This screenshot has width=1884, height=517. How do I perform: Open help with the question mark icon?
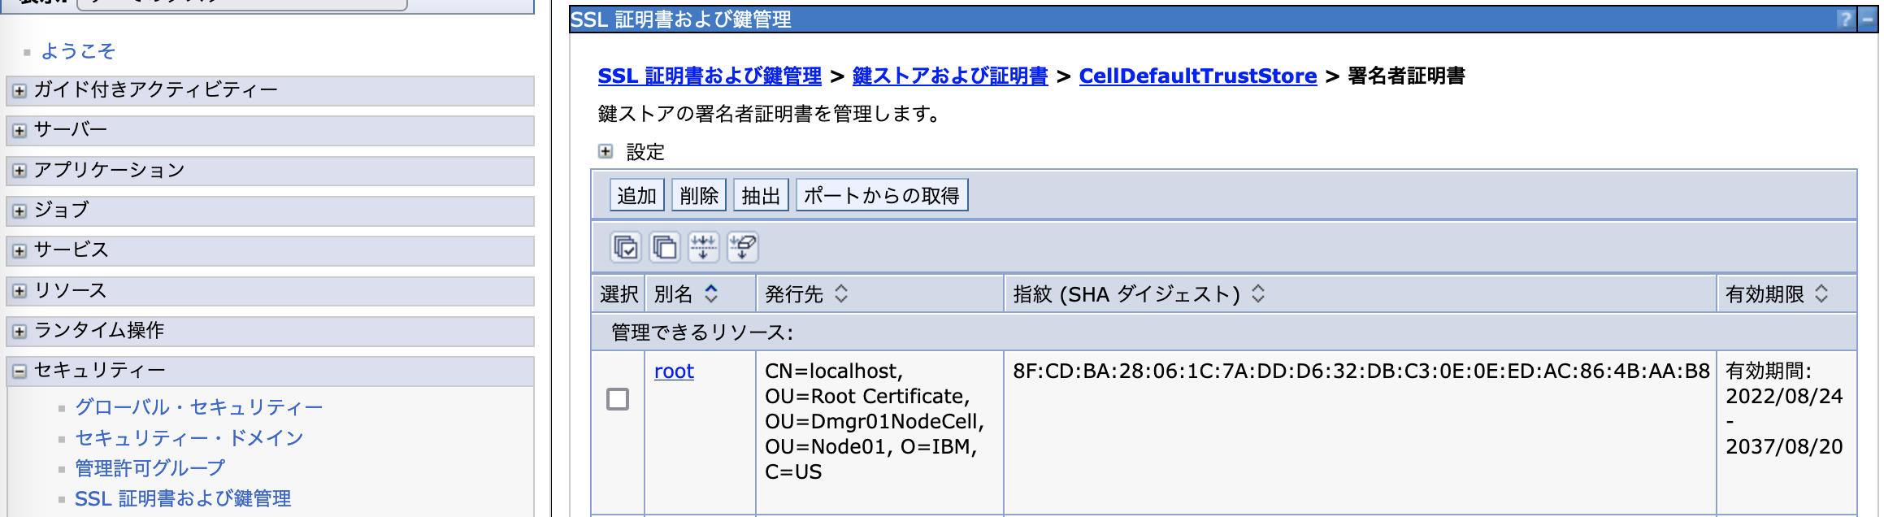[x=1846, y=20]
